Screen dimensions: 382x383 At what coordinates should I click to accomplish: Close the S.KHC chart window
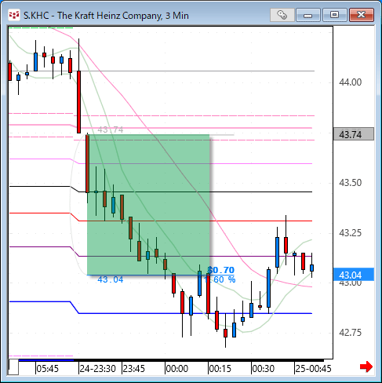click(x=362, y=15)
